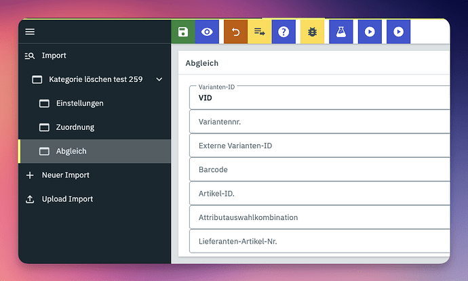Open help via question mark icon
Viewport: 468px width, 281px height.
click(x=284, y=32)
